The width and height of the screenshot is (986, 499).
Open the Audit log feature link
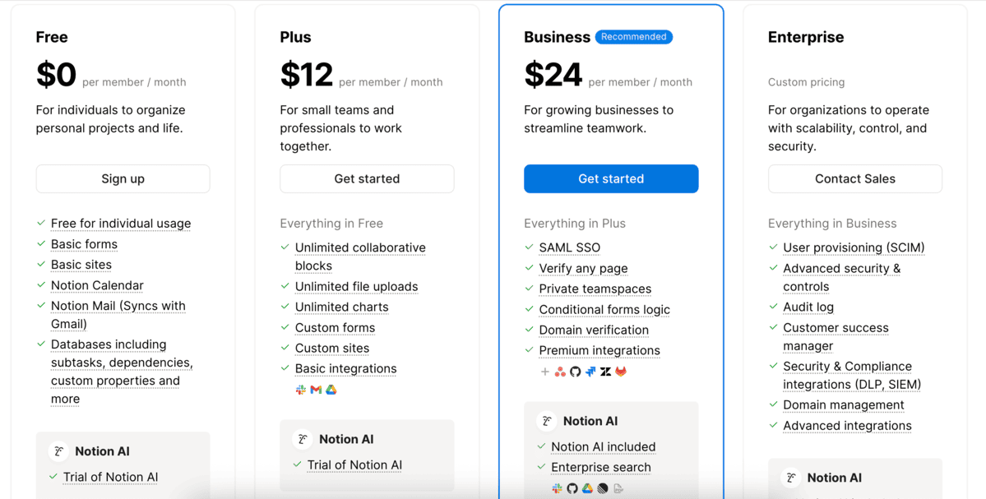pos(808,307)
